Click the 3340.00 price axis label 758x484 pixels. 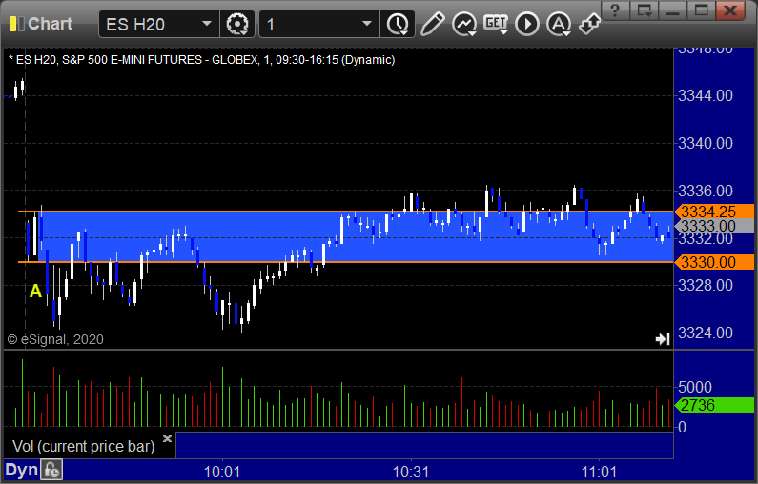706,144
